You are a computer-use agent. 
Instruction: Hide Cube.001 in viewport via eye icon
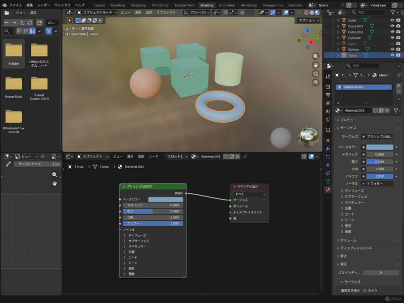pos(392,26)
